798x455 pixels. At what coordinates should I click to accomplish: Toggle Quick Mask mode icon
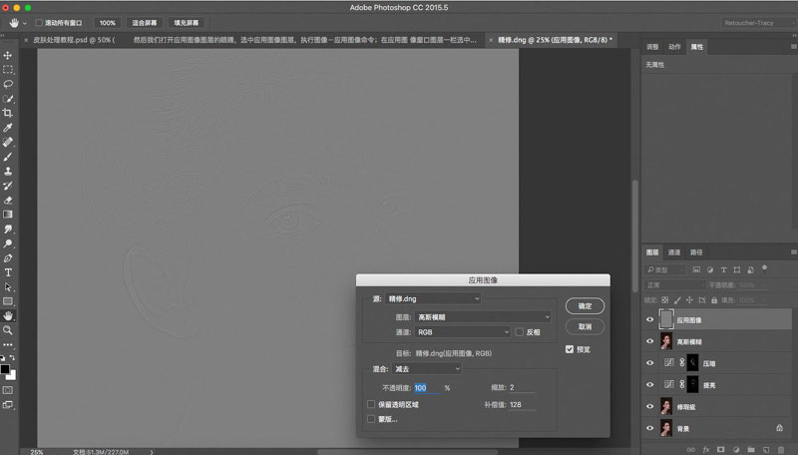tap(8, 390)
